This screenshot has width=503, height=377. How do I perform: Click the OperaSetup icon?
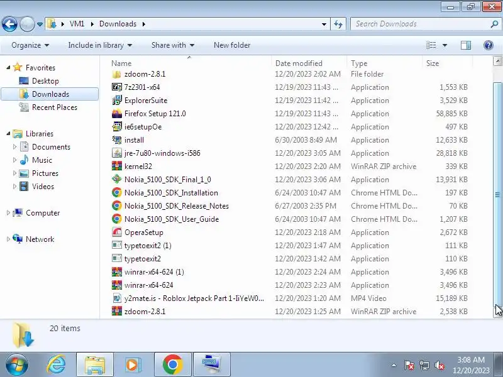pyautogui.click(x=117, y=232)
